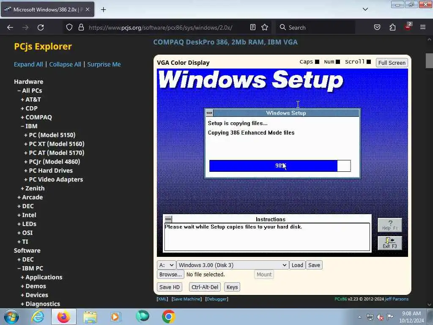
Task: Click the Surprise Me link
Action: point(104,64)
